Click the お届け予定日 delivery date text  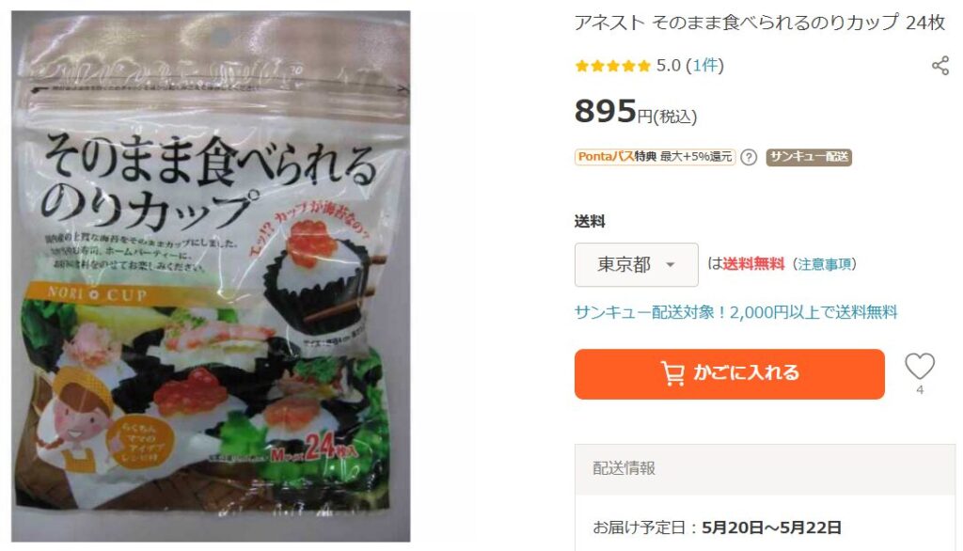coord(717,527)
